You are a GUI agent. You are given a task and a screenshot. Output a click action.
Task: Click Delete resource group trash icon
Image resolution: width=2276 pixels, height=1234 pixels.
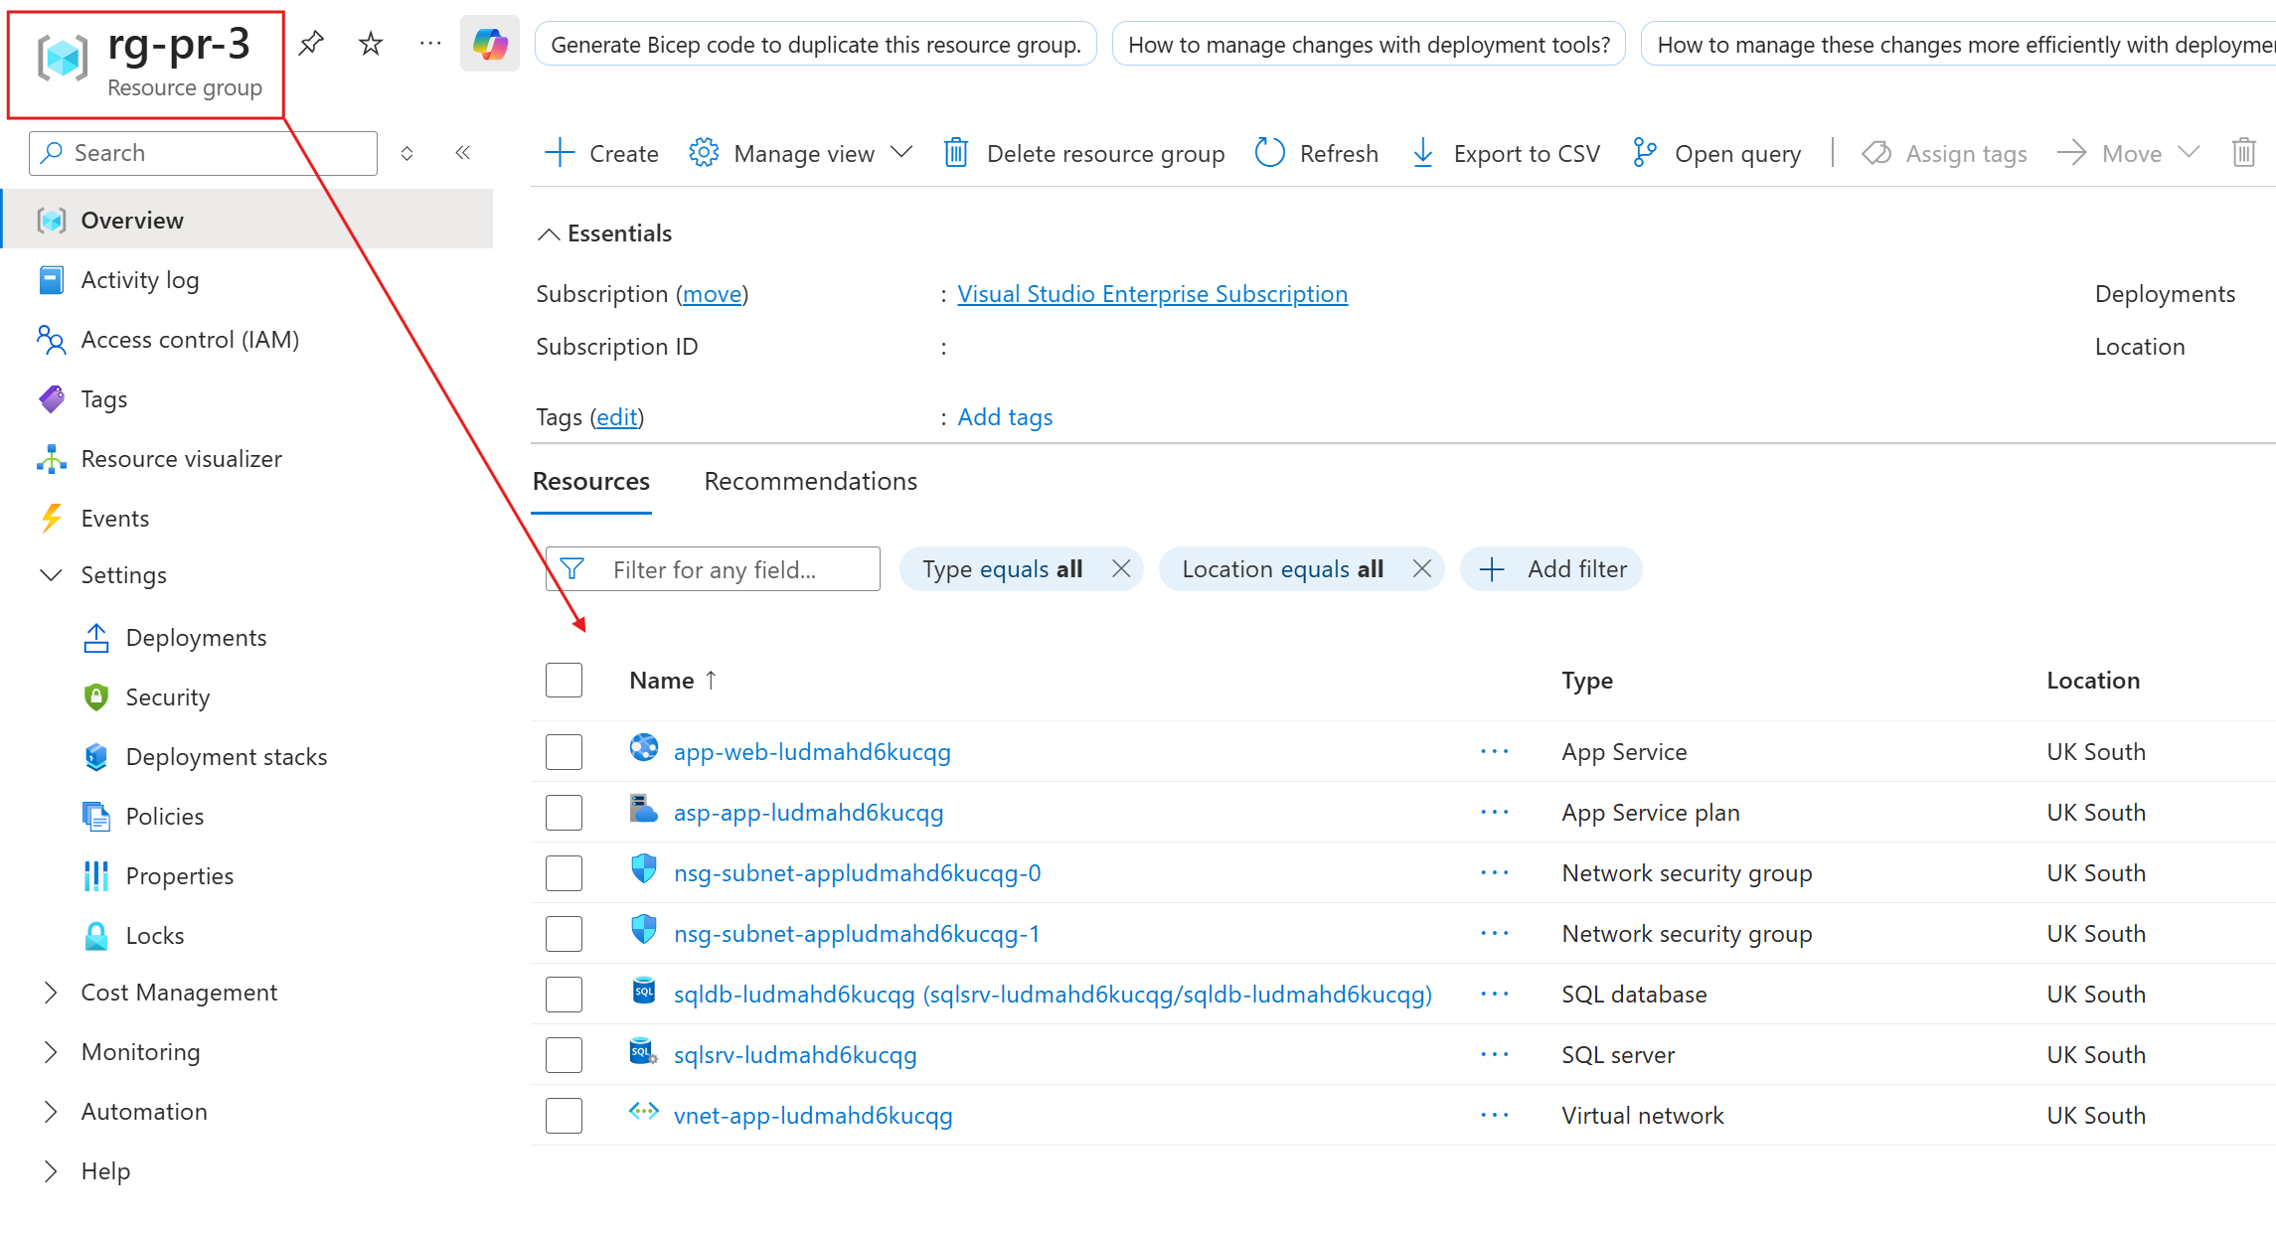[x=956, y=153]
